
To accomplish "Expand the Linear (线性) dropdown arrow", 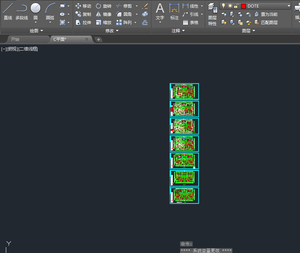I will [202, 6].
